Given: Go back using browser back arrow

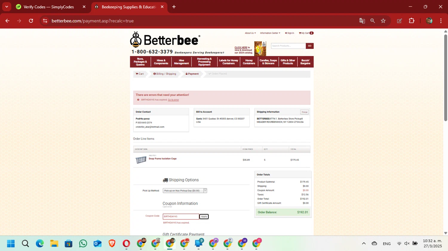Looking at the screenshot, I should pyautogui.click(x=7, y=21).
